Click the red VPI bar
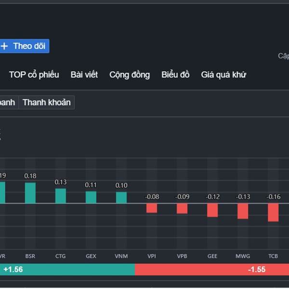The image size is (289, 289). [x=152, y=208]
